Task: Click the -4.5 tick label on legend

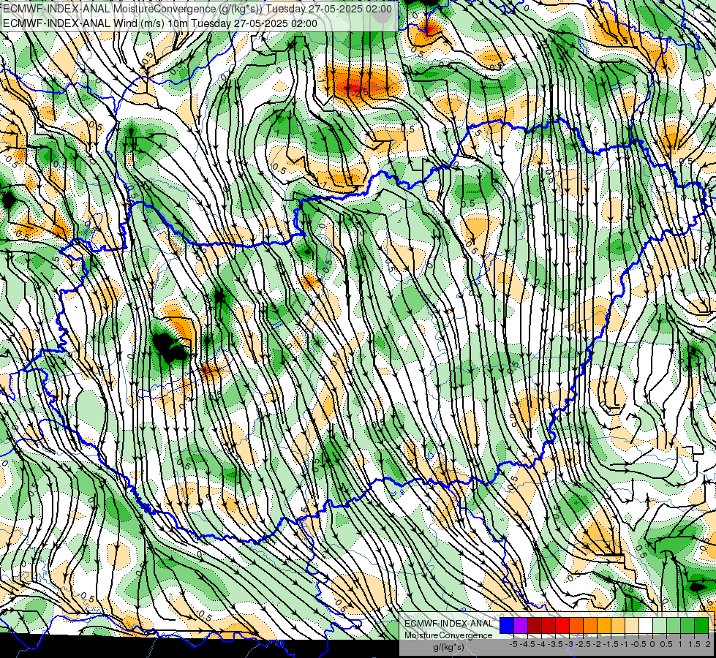Action: (x=527, y=644)
